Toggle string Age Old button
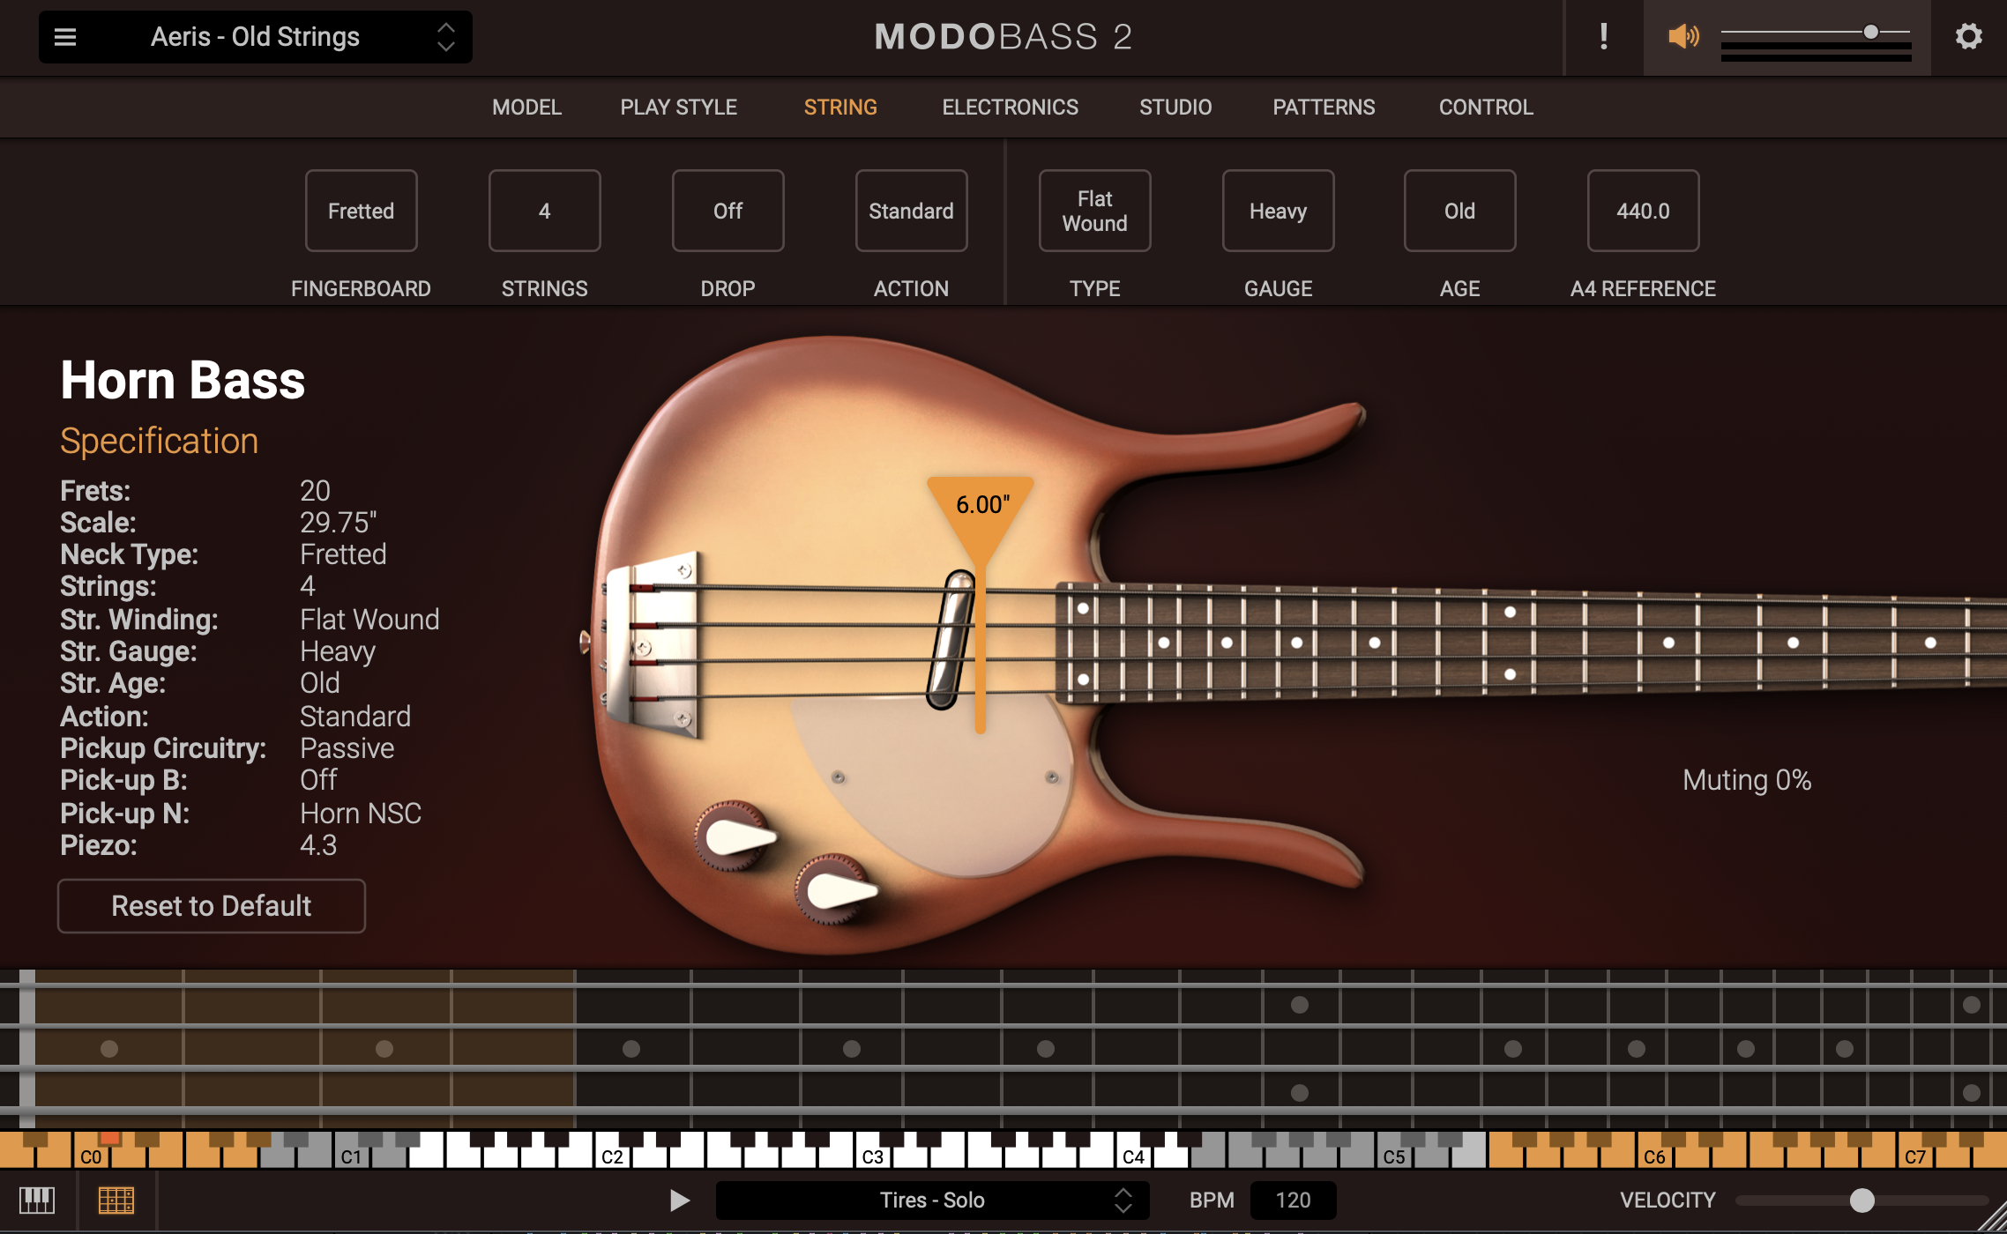The height and width of the screenshot is (1234, 2007). [x=1459, y=212]
